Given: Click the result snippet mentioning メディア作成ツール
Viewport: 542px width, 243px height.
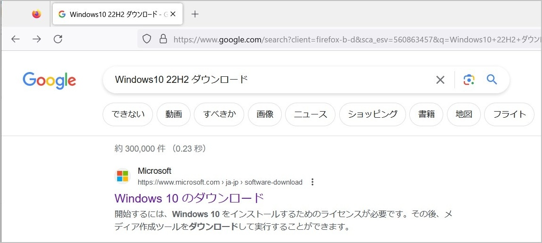Looking at the screenshot, I should click(x=283, y=220).
